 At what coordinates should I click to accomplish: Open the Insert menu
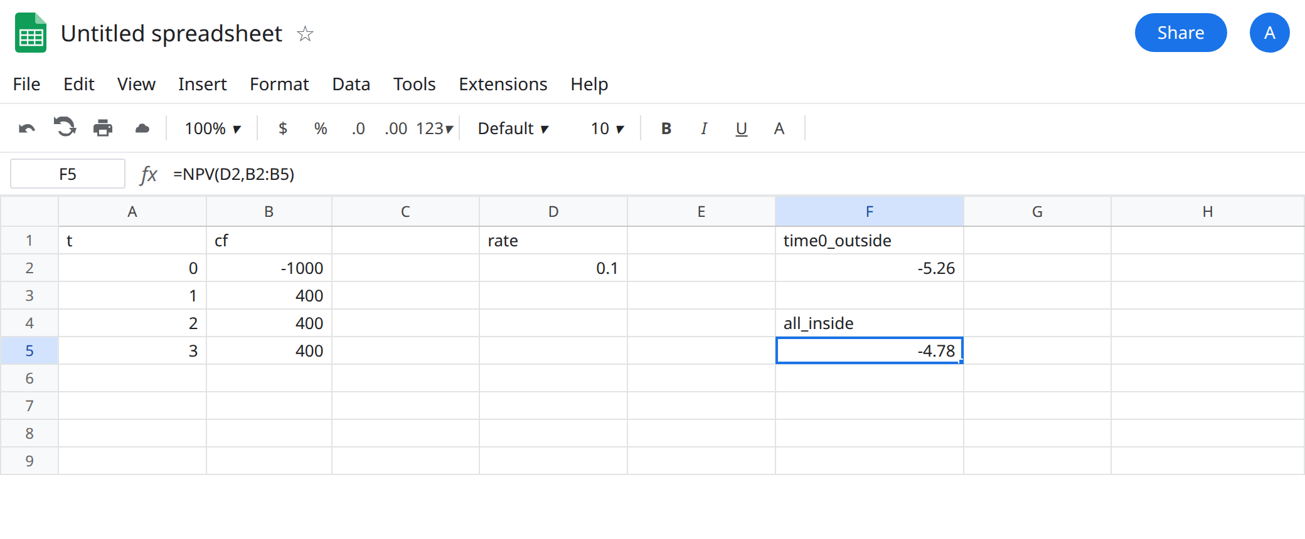pos(202,84)
